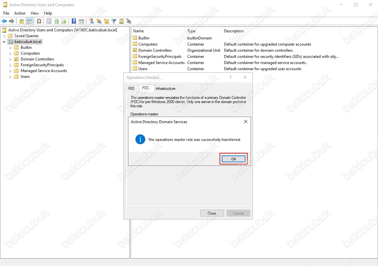
Task: Click 'Default container for upgraded user accounts' description
Action: 263,69
